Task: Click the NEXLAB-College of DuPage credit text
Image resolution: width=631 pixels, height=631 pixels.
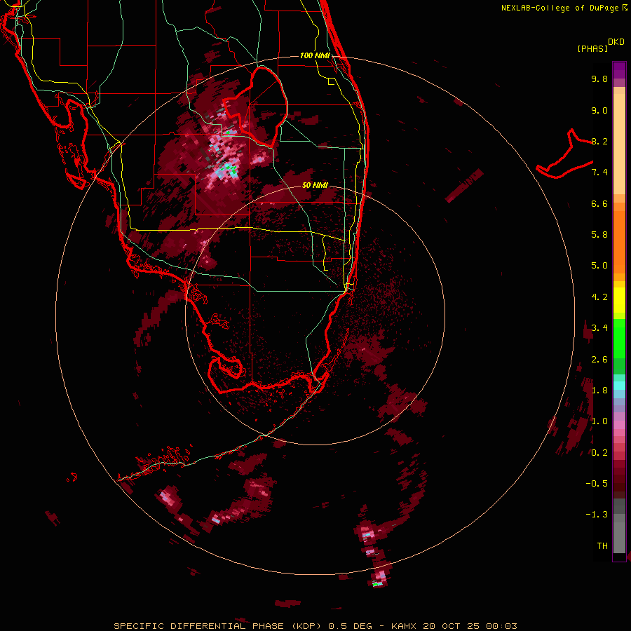Action: coord(564,8)
